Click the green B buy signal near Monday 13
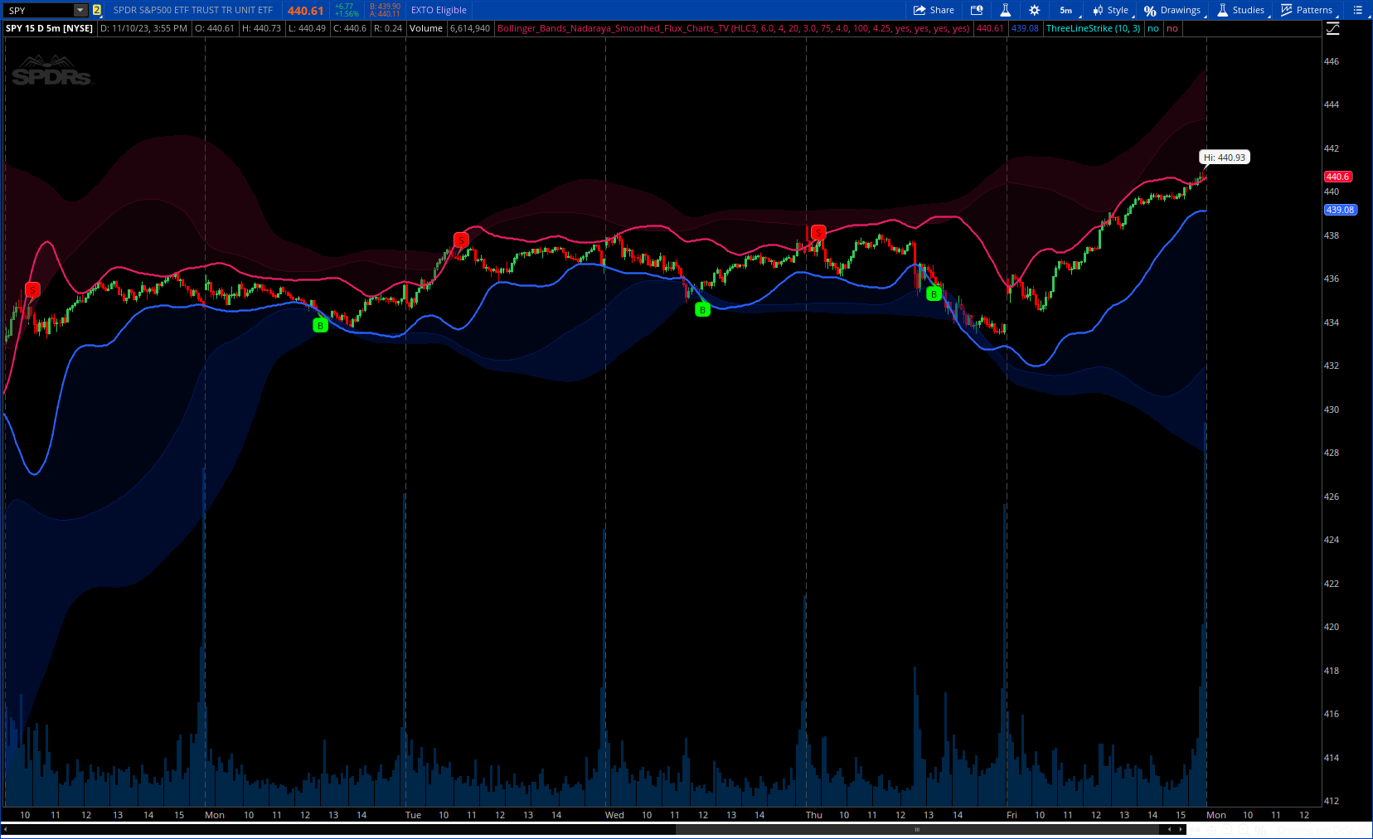1373x839 pixels. coord(320,326)
